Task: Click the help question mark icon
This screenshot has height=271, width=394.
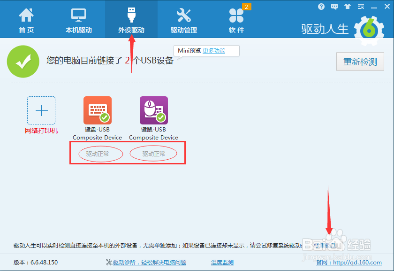Action: [x=321, y=7]
